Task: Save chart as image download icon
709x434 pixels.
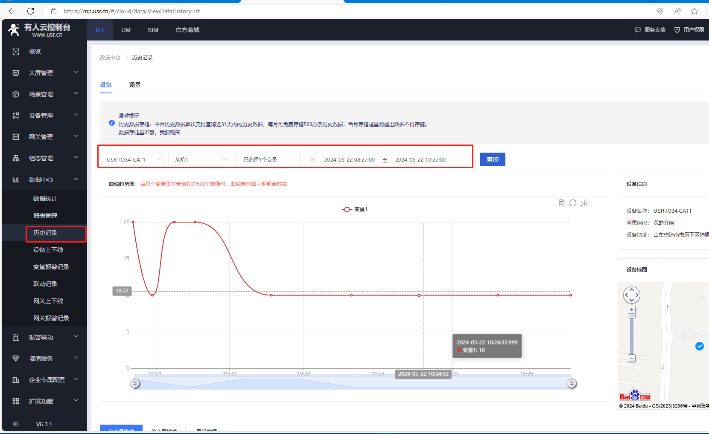Action: pyautogui.click(x=584, y=203)
